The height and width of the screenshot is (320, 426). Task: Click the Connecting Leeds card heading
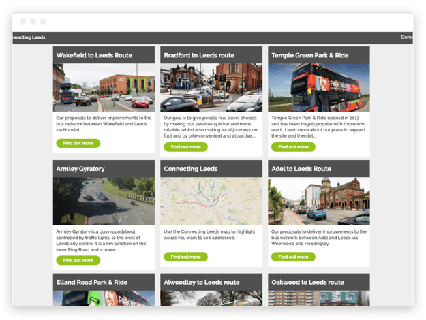[x=191, y=169]
